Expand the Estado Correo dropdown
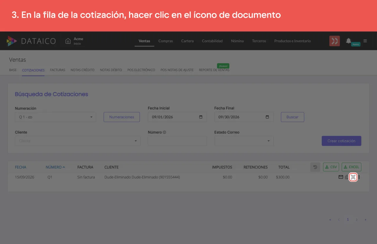The height and width of the screenshot is (244, 377). pyautogui.click(x=269, y=141)
